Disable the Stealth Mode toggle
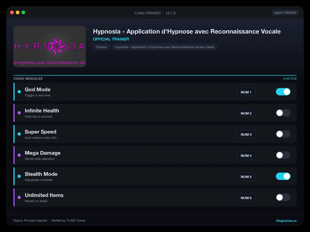310x232 pixels. click(x=283, y=176)
